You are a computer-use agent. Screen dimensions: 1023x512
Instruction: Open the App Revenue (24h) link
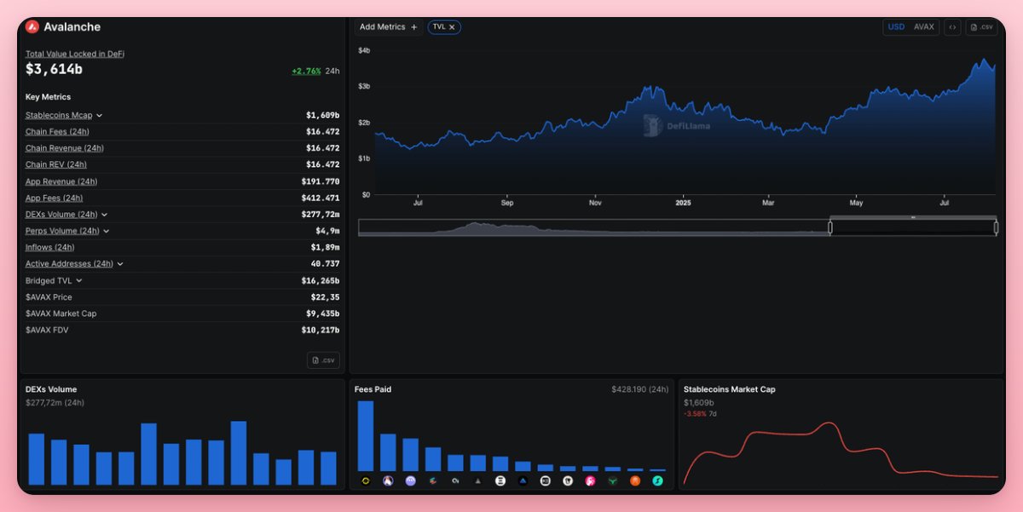click(61, 181)
